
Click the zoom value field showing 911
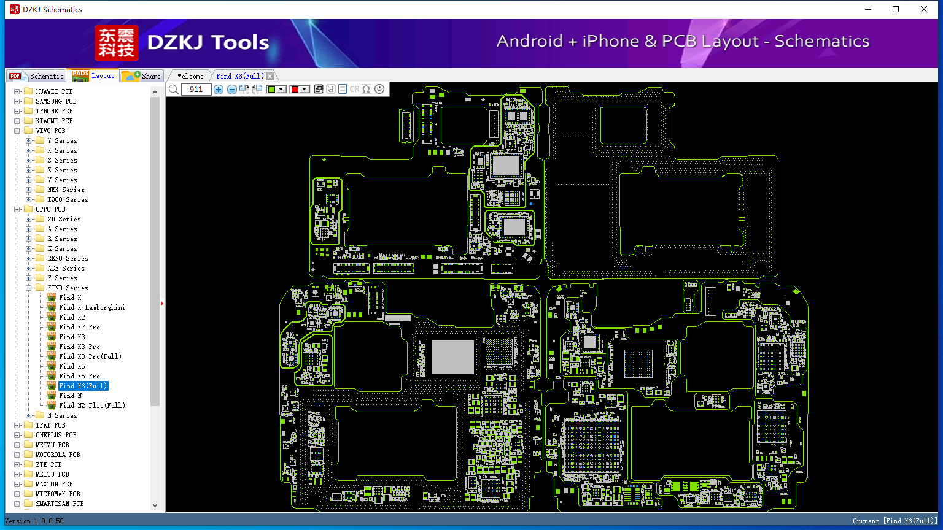[196, 90]
